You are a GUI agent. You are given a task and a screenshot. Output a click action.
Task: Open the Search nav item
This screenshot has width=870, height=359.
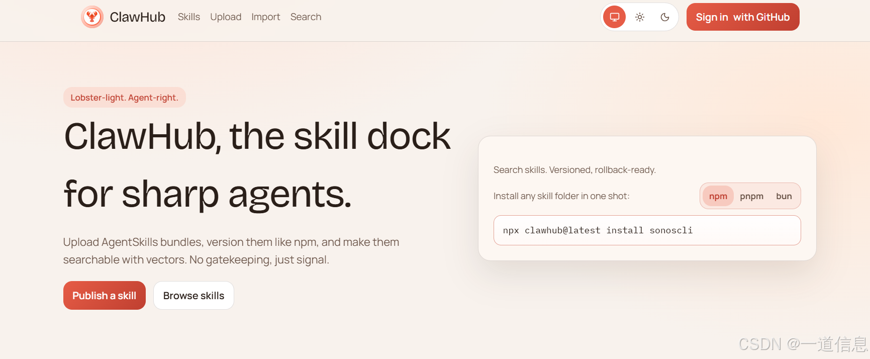click(306, 17)
